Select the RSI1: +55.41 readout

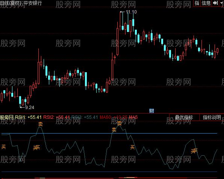click(28, 117)
